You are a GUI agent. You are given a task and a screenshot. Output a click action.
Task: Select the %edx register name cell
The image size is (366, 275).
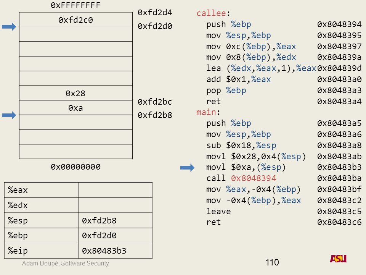[41, 205]
